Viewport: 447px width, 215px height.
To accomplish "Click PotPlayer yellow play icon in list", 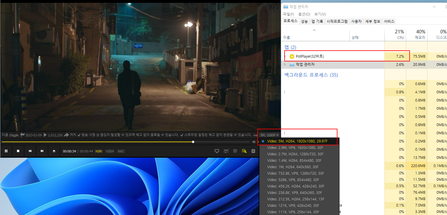I will coord(292,56).
